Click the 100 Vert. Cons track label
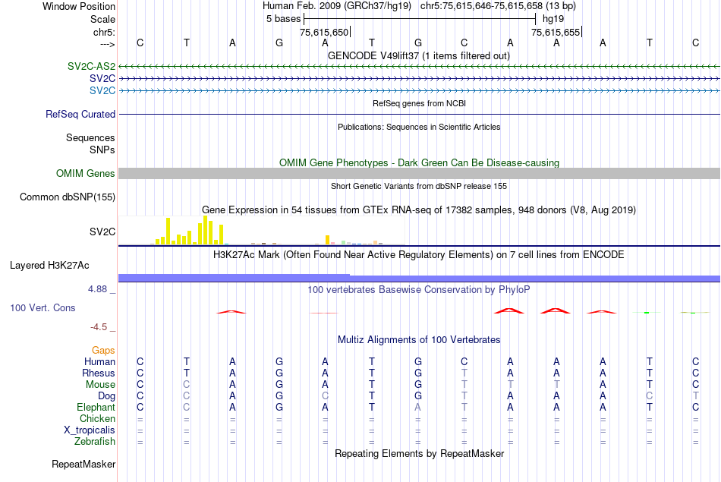 tap(43, 307)
